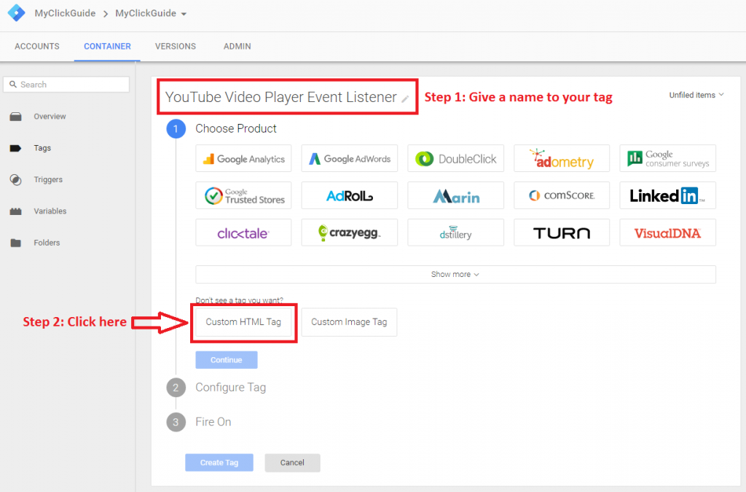The image size is (746, 492).
Task: Choose the LinkedIn product tile
Action: tap(667, 195)
